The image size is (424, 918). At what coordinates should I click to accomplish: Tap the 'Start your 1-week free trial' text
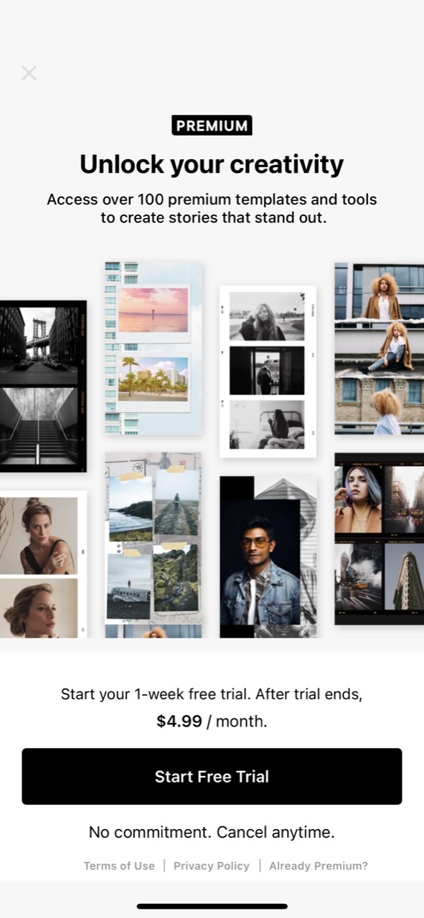click(212, 694)
